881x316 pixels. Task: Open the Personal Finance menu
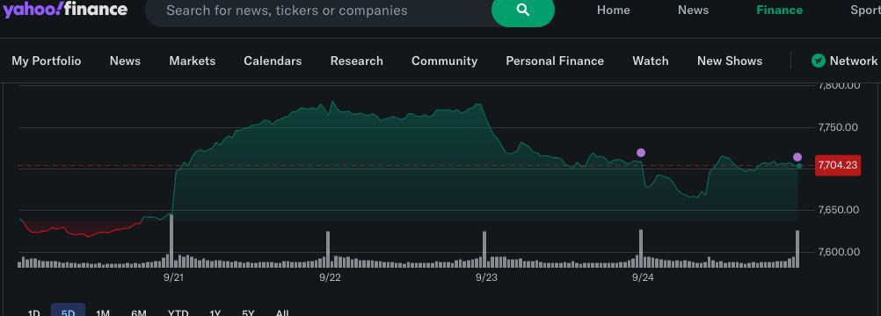pos(555,61)
